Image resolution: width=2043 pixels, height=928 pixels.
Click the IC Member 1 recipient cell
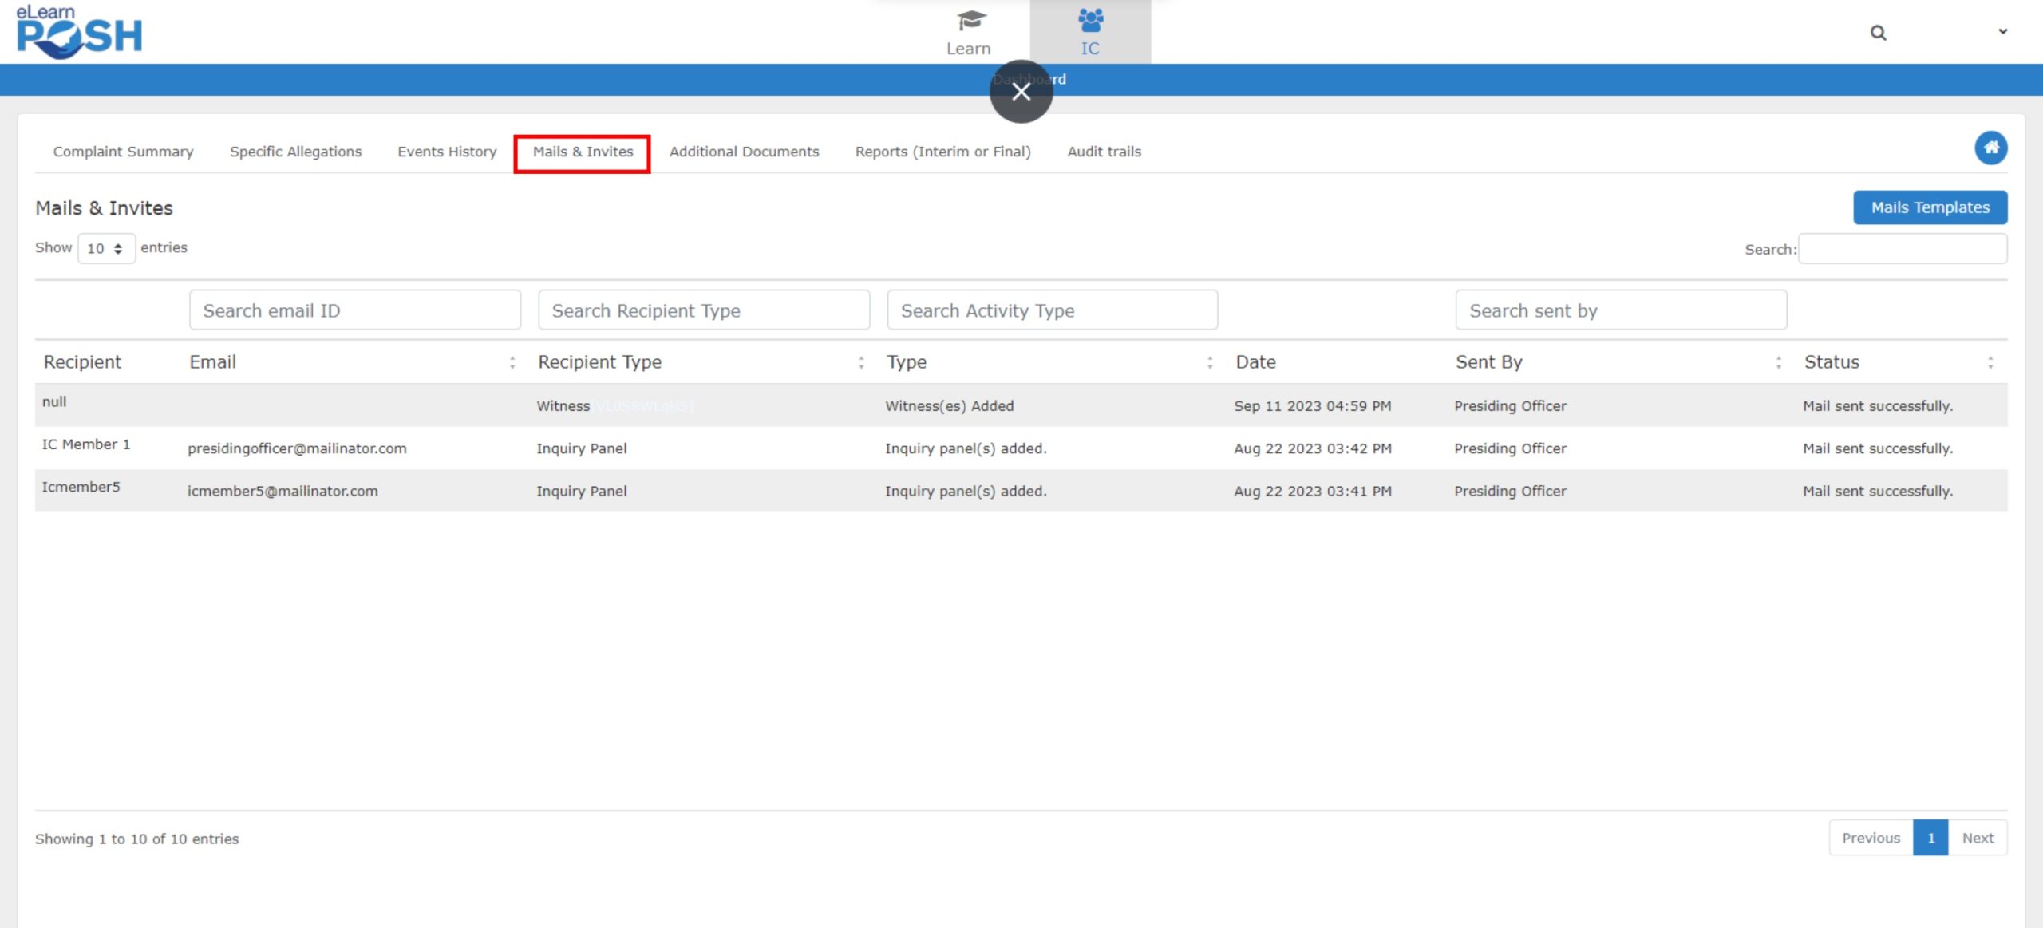click(x=85, y=444)
